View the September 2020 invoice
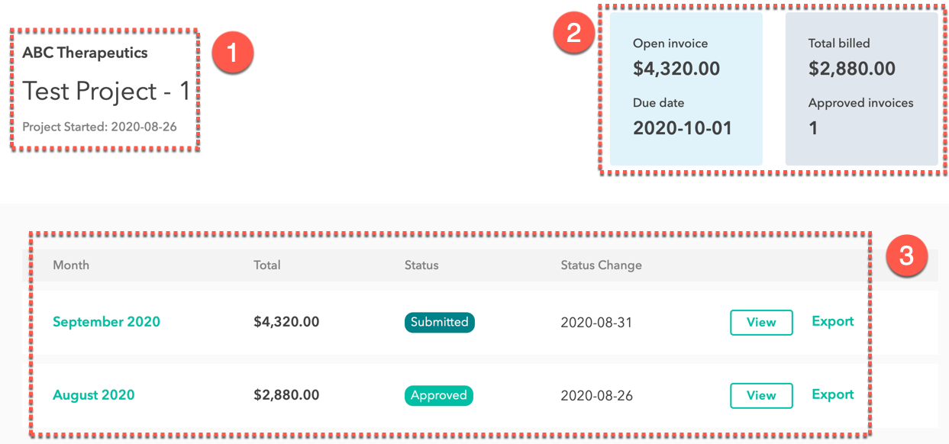 click(x=761, y=322)
